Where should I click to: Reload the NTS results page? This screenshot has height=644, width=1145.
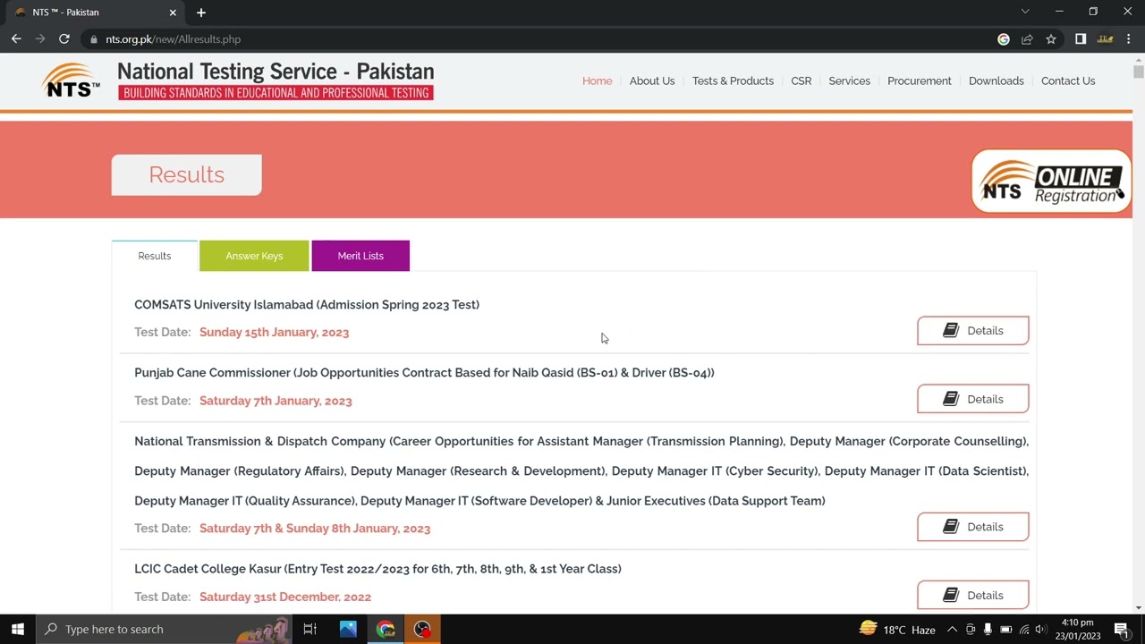(x=64, y=39)
